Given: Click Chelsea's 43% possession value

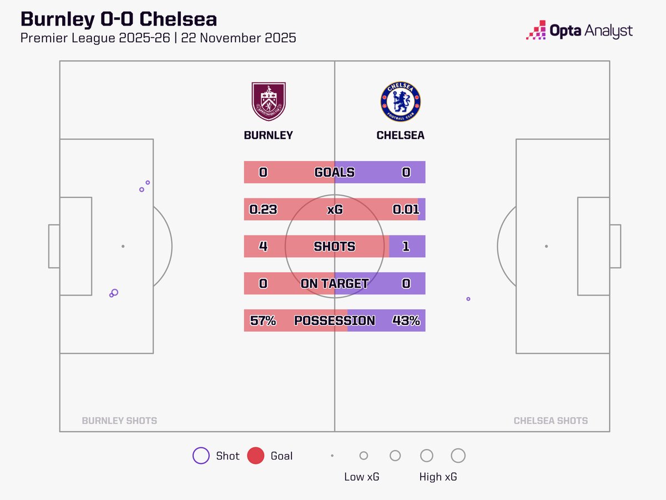Looking at the screenshot, I should (x=406, y=321).
